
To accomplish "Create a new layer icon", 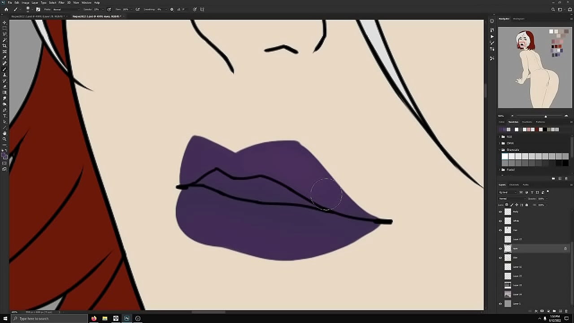I will 561,311.
